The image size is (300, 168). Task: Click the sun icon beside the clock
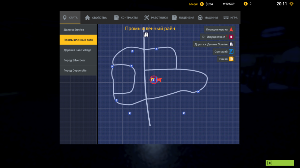tap(292, 4)
